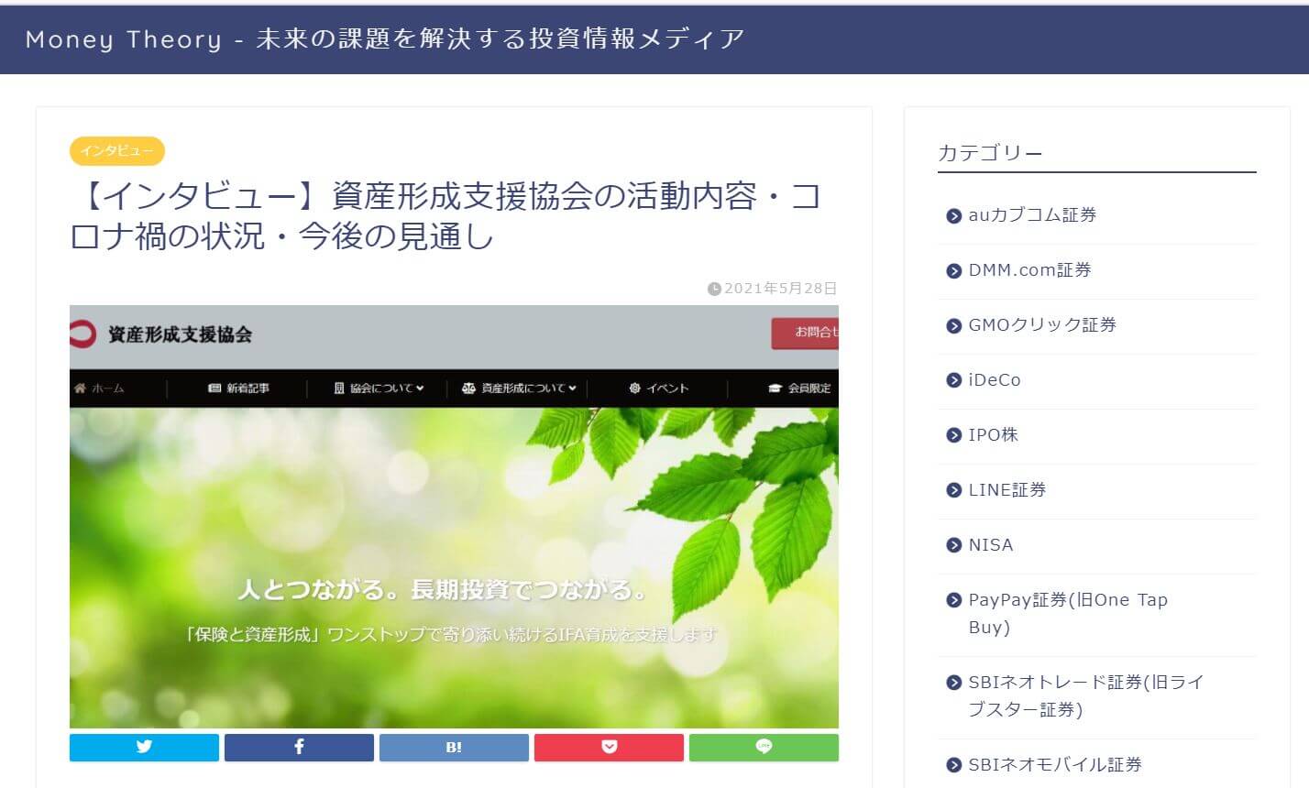This screenshot has height=788, width=1309.
Task: Click the article featured image
Action: pos(454,517)
